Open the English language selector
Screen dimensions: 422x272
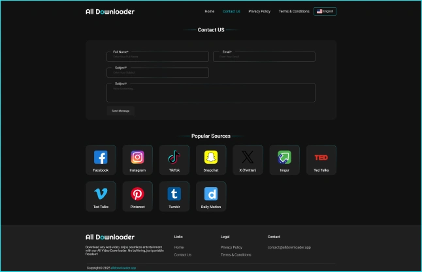coord(325,11)
